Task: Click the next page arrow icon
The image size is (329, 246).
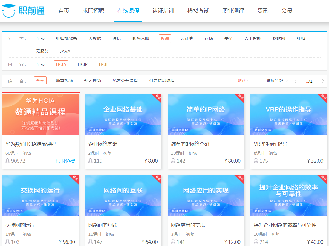Action: (323, 81)
